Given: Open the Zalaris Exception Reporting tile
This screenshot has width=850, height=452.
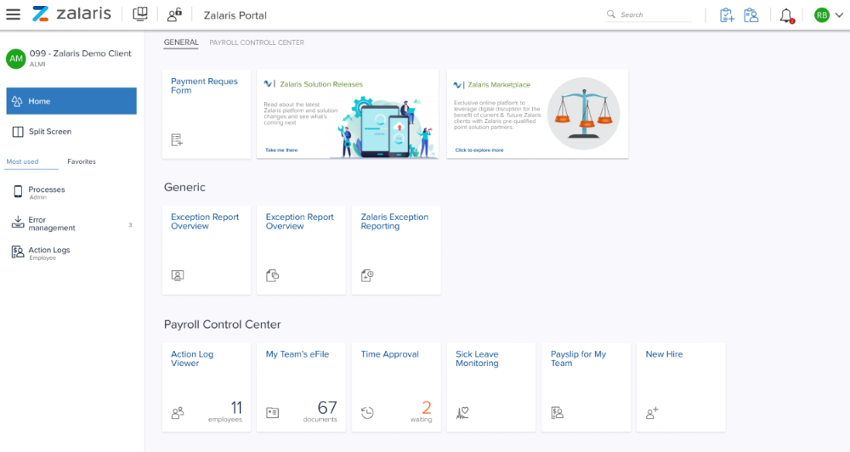Looking at the screenshot, I should point(396,250).
